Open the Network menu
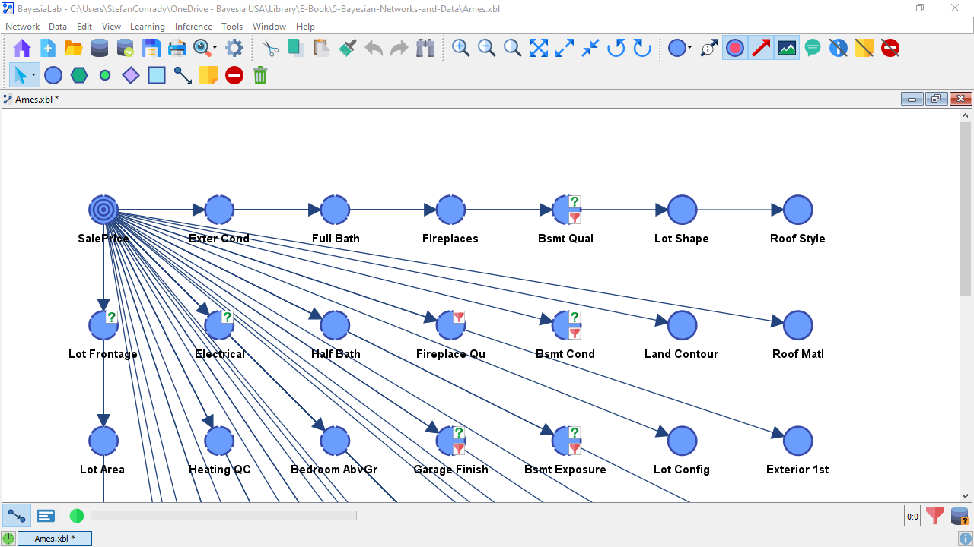The image size is (974, 547). click(x=23, y=27)
